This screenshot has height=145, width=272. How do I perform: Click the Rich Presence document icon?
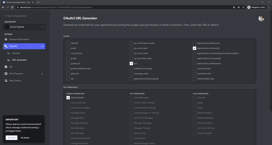pos(6,74)
